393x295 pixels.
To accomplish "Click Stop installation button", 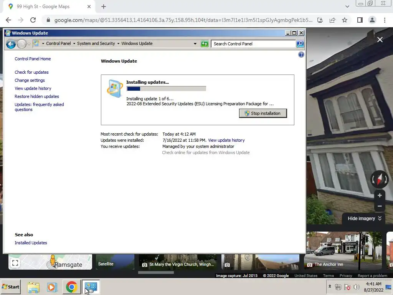I will tap(263, 113).
